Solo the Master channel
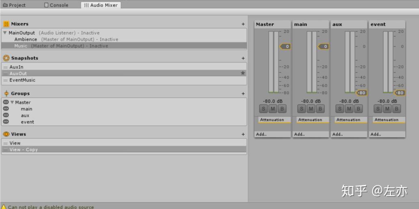419x209 pixels. tap(263, 109)
